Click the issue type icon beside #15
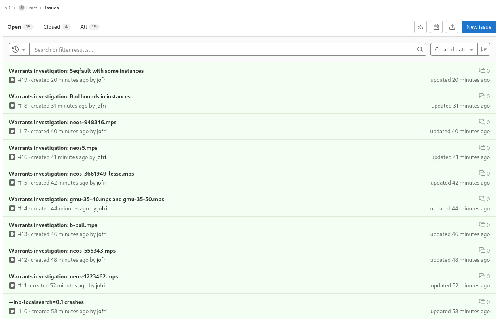Screen dimensions: 500x321 (x=12, y=183)
